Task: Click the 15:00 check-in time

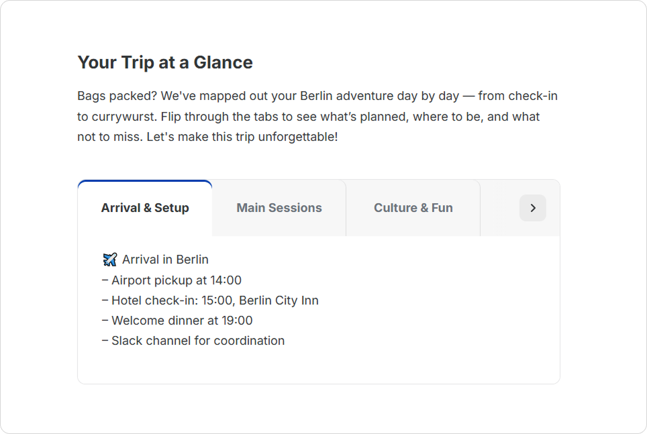Action: click(x=217, y=301)
